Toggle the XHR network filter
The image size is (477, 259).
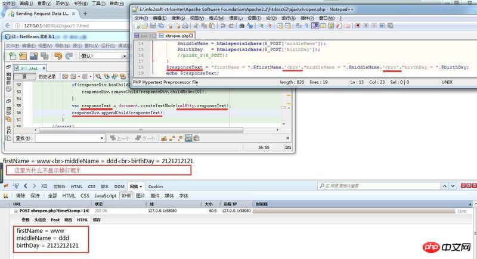pos(126,195)
